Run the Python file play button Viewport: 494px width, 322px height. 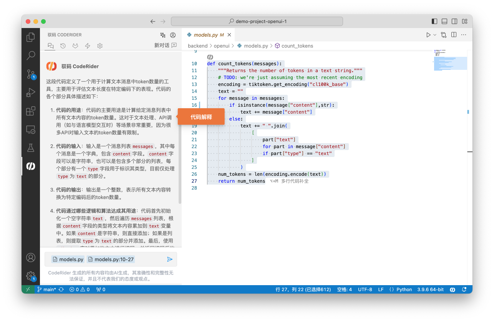pos(429,35)
